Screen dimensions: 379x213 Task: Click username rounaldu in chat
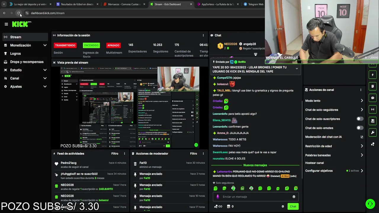219,159
